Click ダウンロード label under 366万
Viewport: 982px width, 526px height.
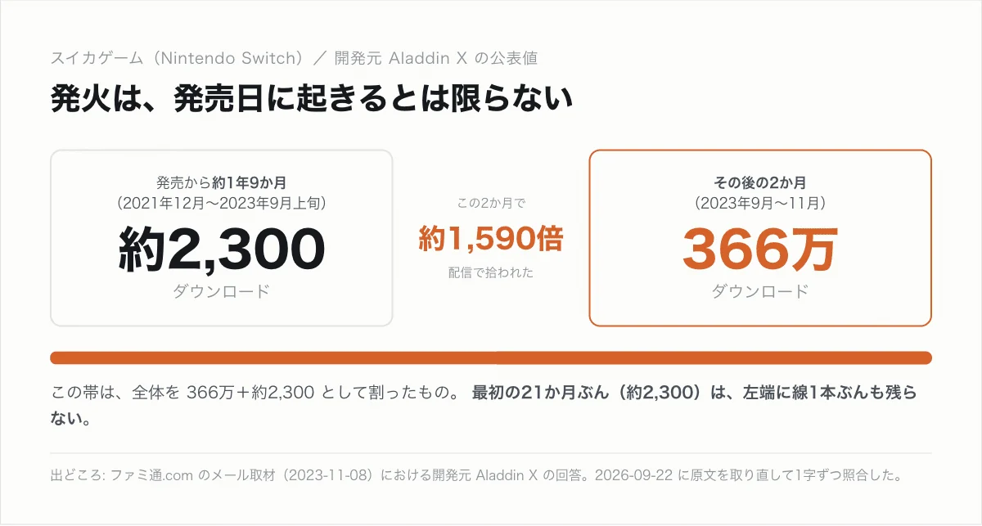click(759, 291)
